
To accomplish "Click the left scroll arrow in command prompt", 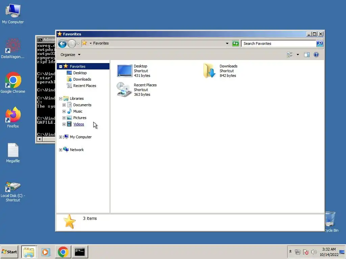I will (40, 139).
